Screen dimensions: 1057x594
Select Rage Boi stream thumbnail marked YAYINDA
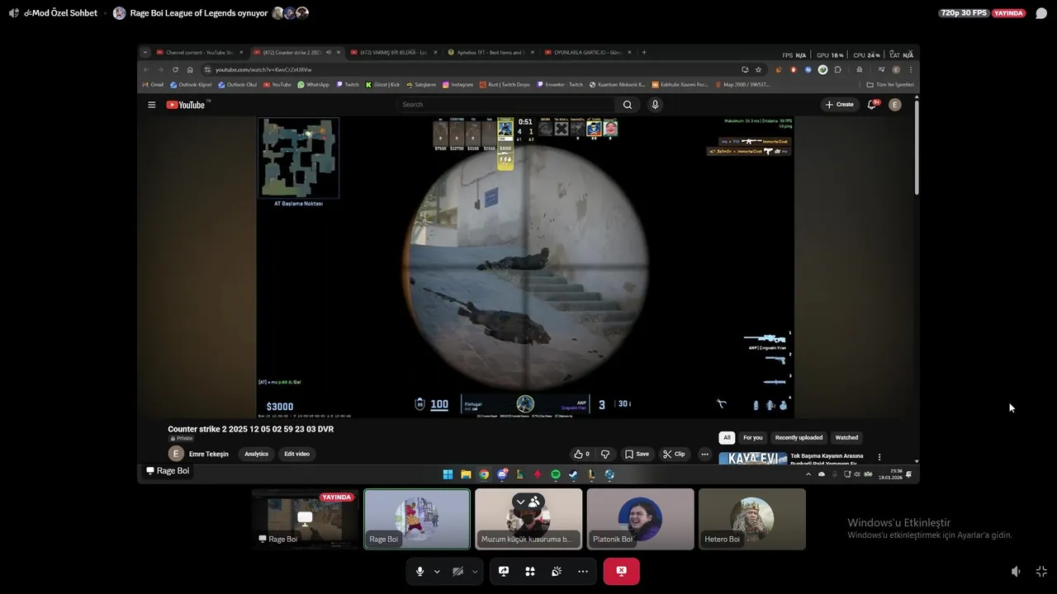pyautogui.click(x=305, y=519)
